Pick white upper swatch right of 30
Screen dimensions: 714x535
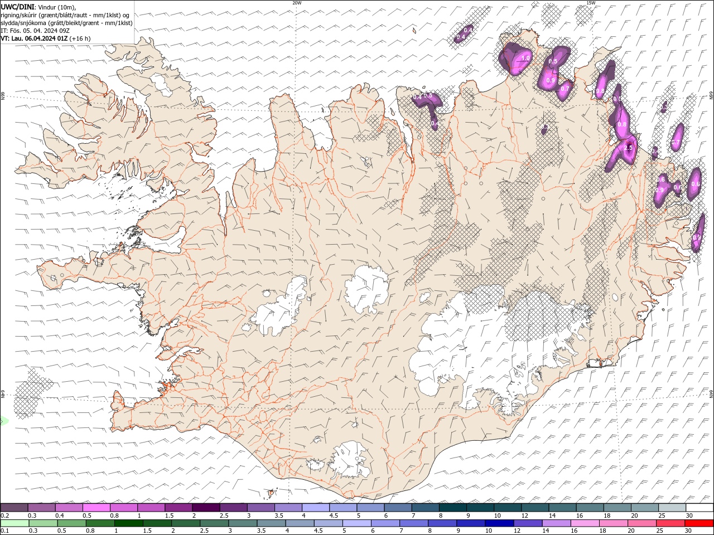(x=699, y=508)
